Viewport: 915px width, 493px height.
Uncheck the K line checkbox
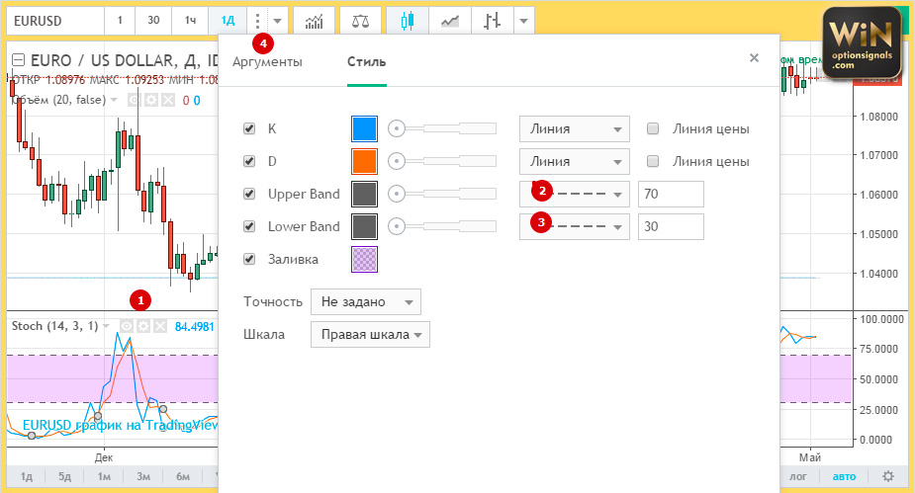point(249,128)
